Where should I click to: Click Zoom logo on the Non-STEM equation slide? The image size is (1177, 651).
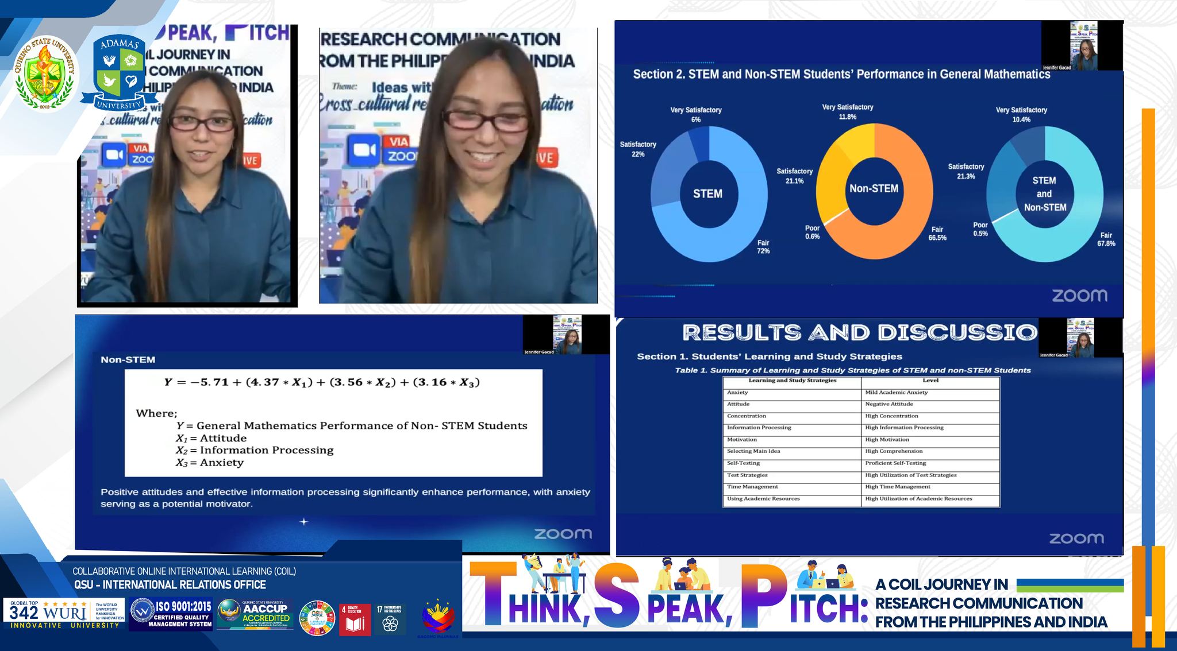tap(563, 533)
